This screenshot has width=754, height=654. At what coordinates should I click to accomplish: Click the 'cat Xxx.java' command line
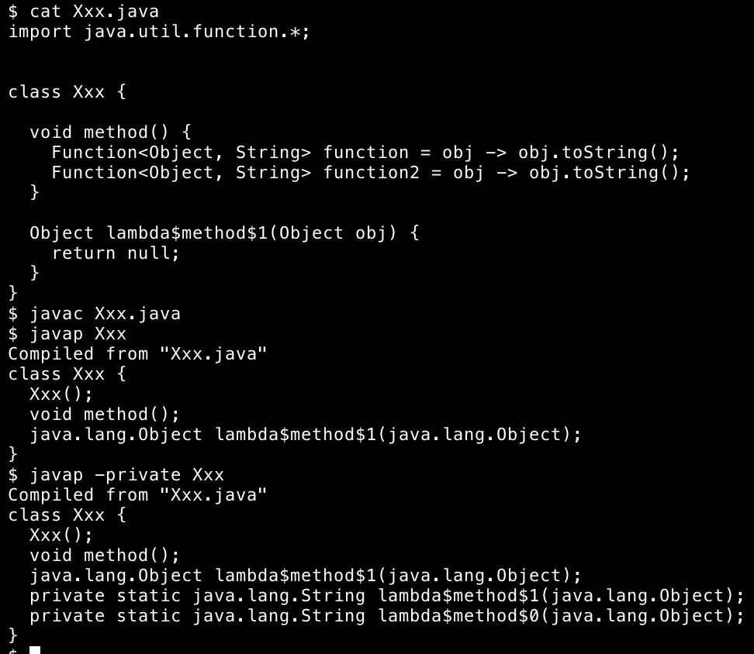[x=83, y=12]
